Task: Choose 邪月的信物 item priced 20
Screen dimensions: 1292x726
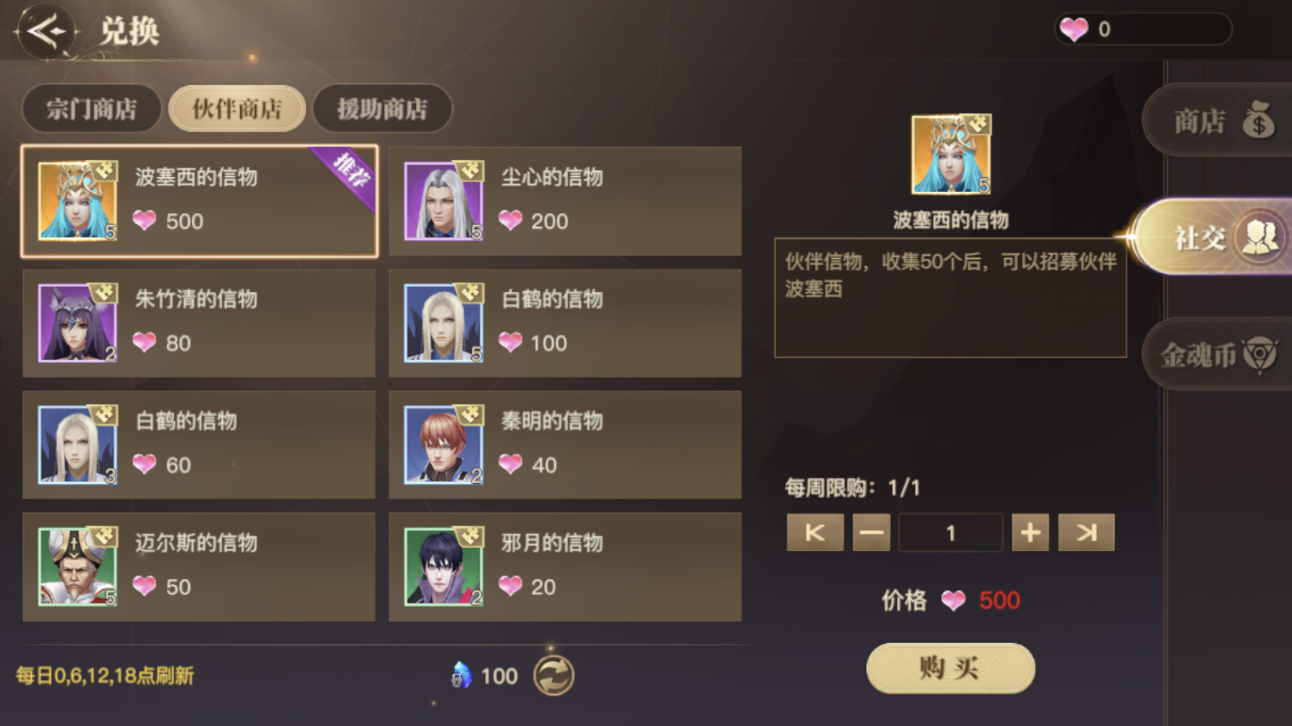Action: pyautogui.click(x=565, y=567)
